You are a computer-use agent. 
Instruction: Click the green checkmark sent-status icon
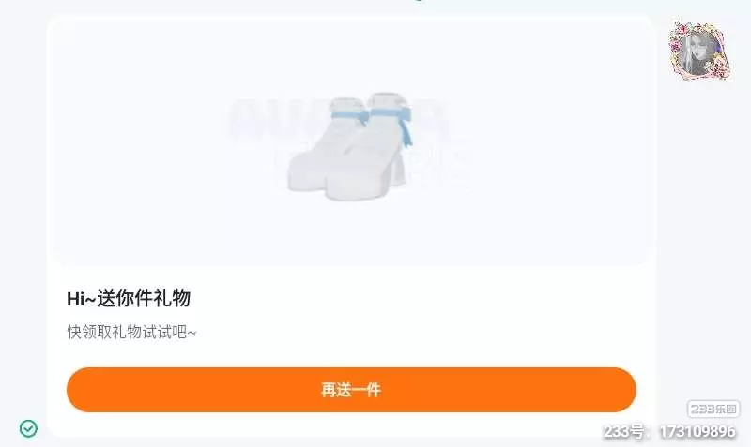click(x=28, y=428)
